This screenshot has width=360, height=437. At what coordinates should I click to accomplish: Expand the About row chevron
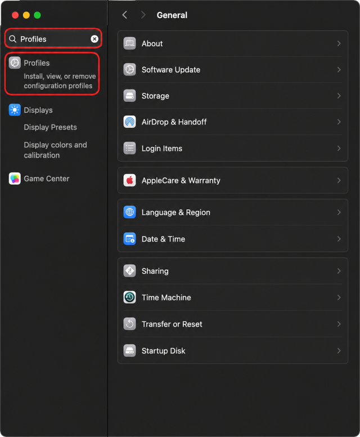(x=339, y=43)
